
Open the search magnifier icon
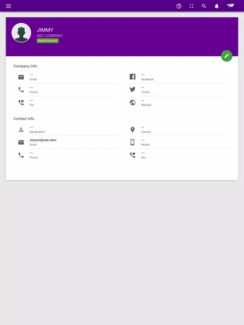coord(204,6)
